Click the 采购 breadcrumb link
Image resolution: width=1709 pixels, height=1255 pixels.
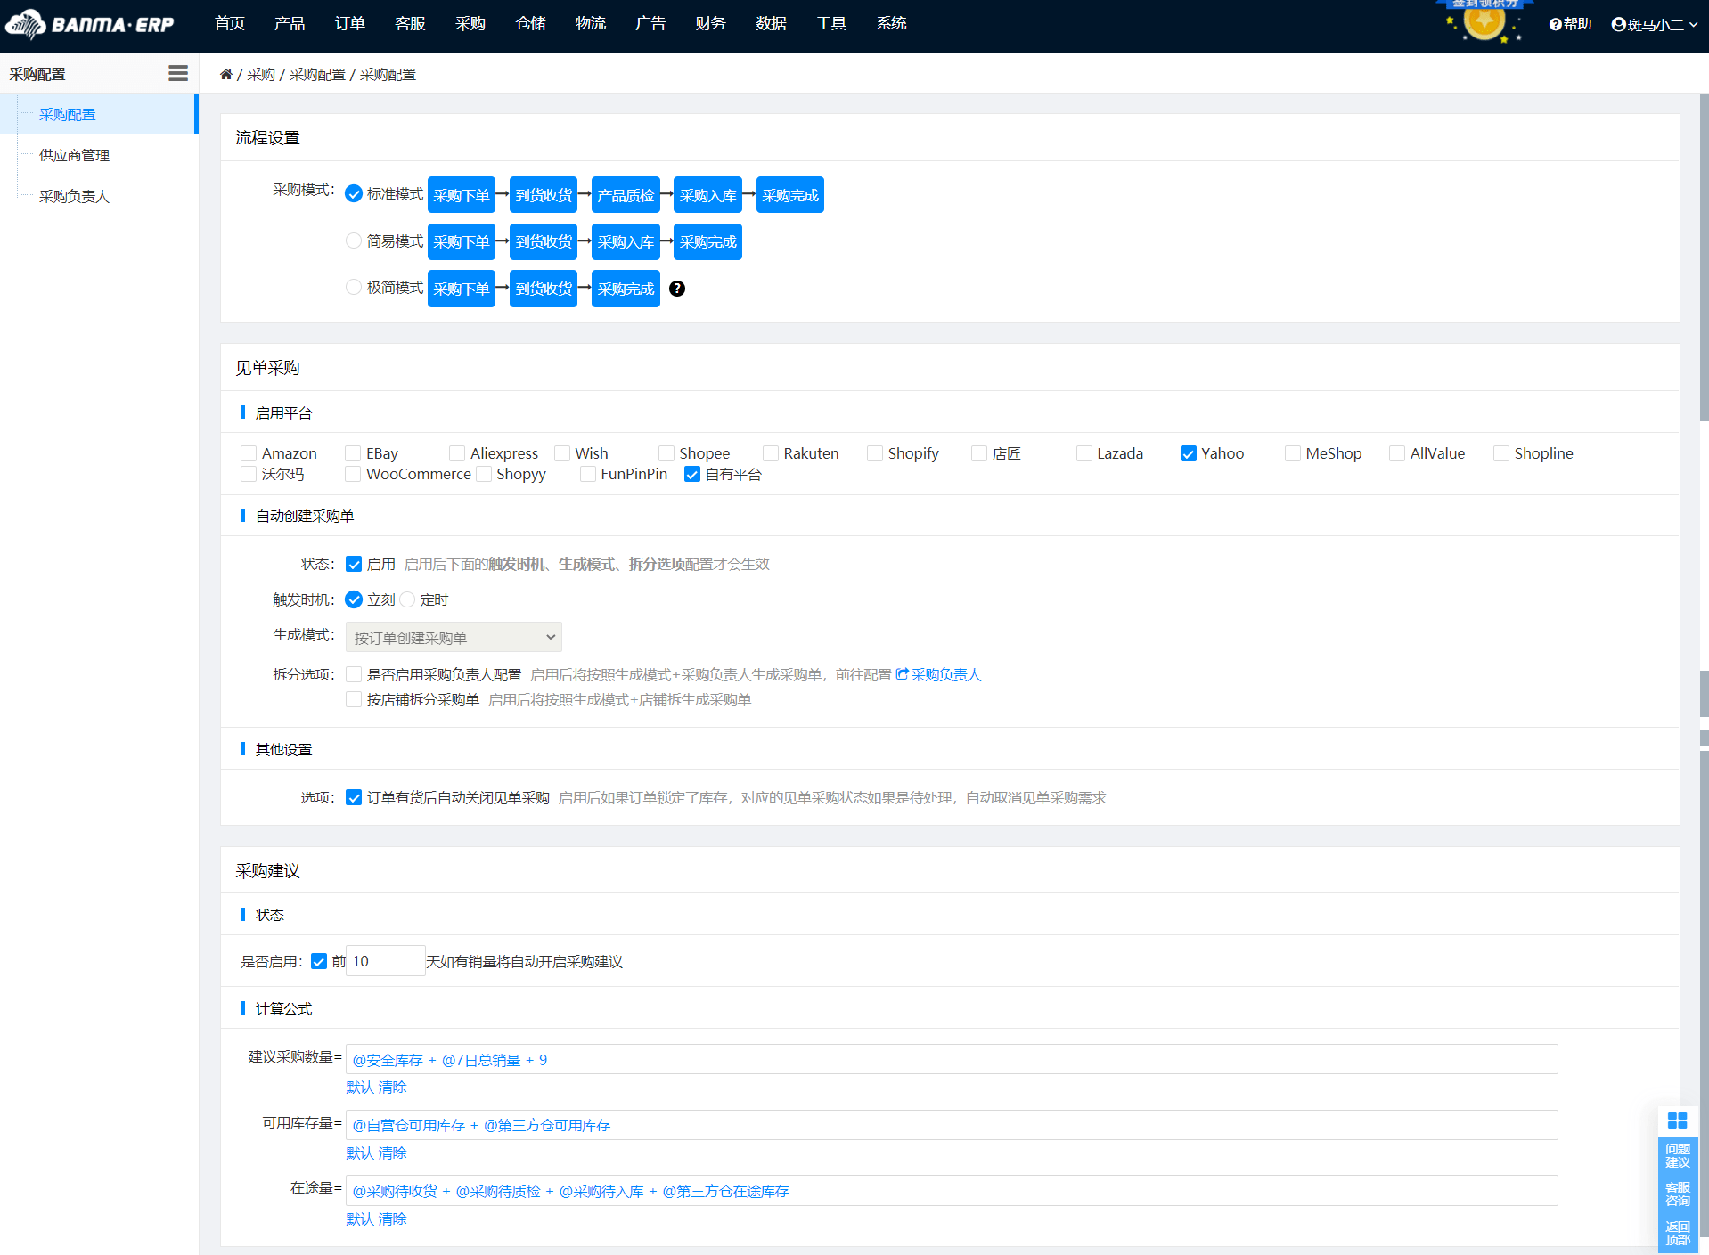261,75
